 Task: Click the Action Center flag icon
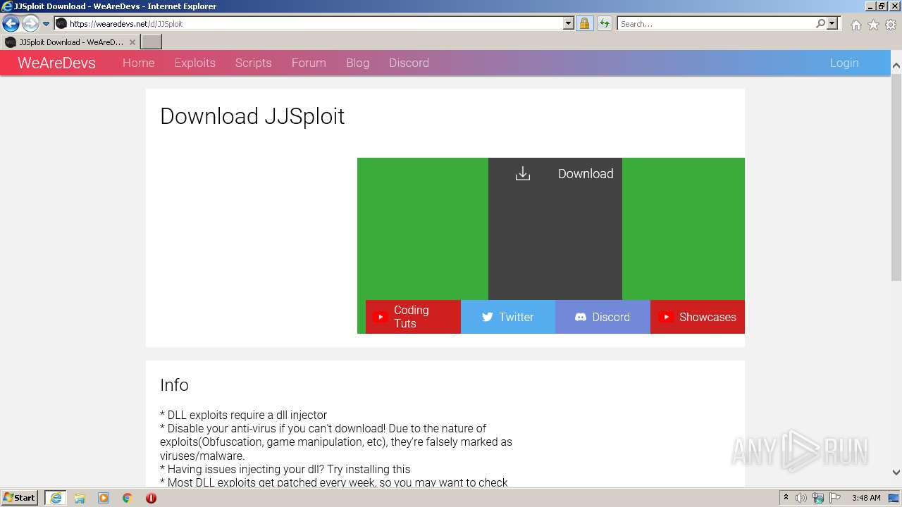(834, 498)
